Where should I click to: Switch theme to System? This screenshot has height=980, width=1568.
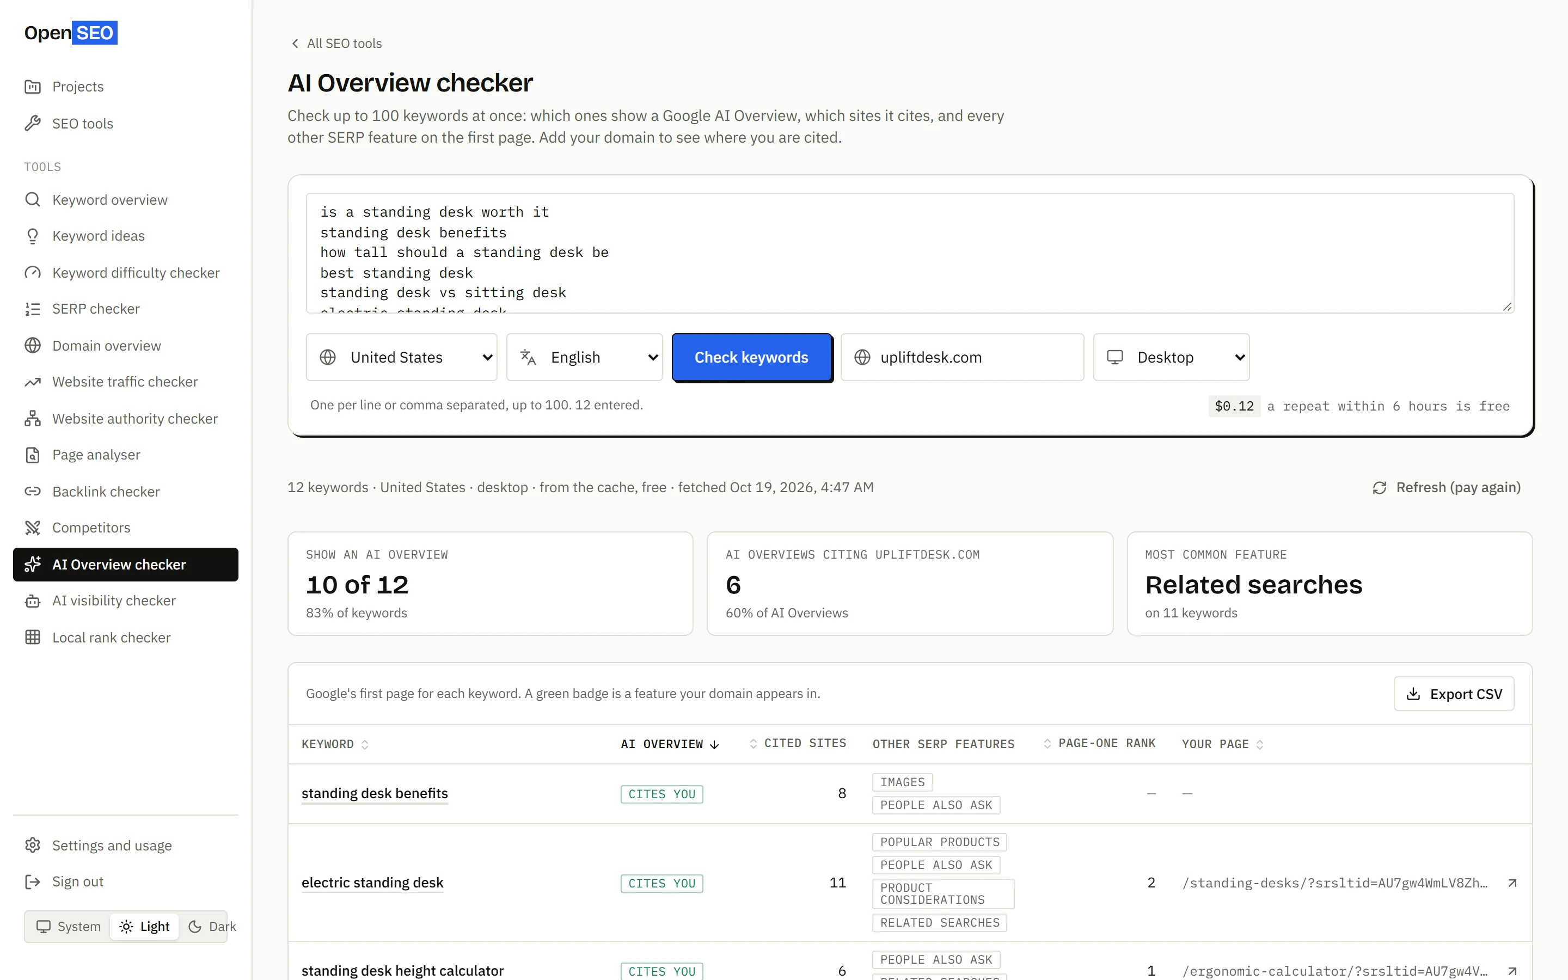pos(69,926)
